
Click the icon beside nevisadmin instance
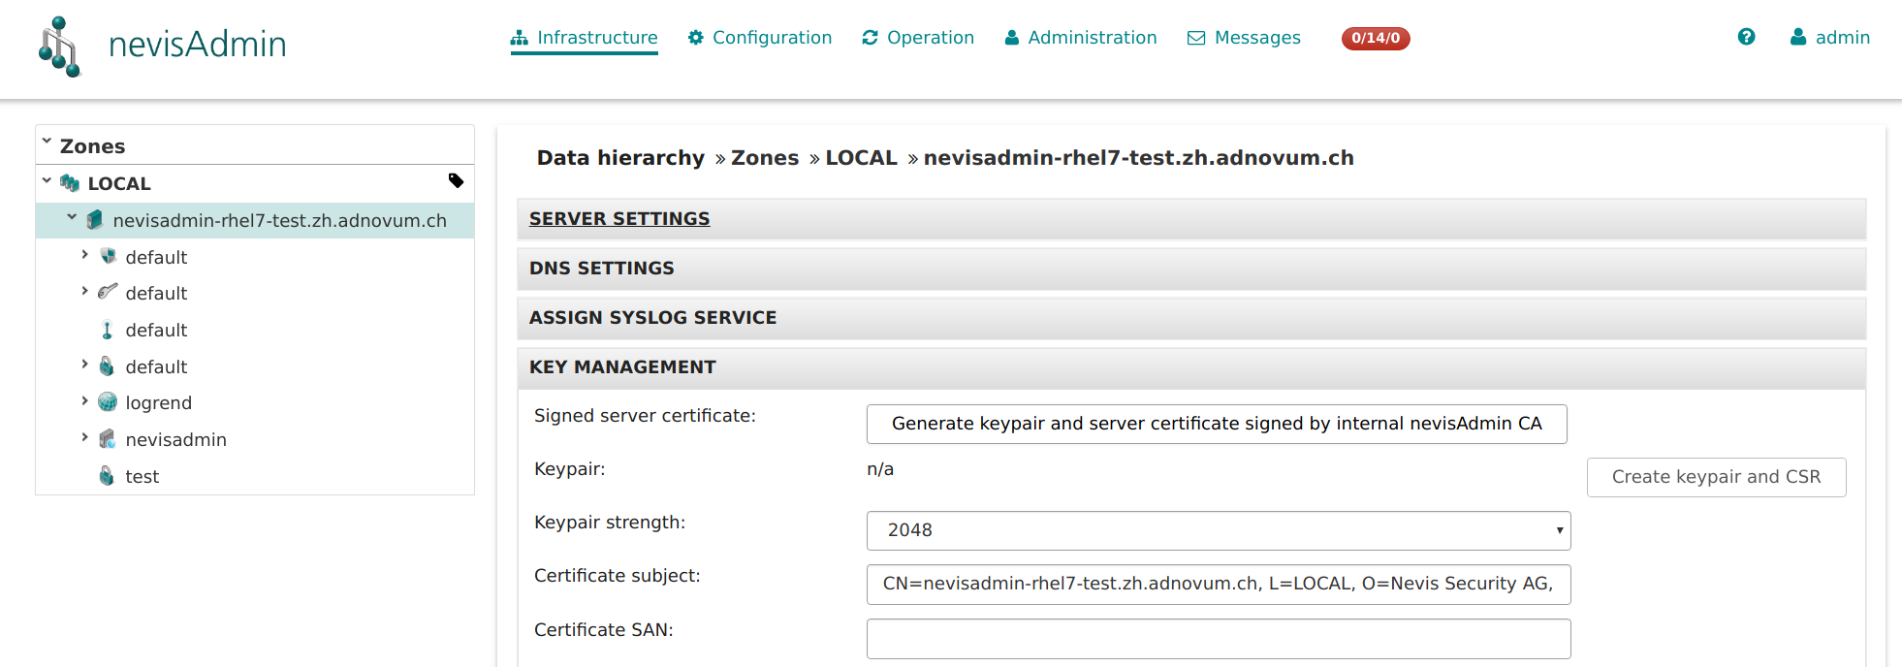[108, 439]
